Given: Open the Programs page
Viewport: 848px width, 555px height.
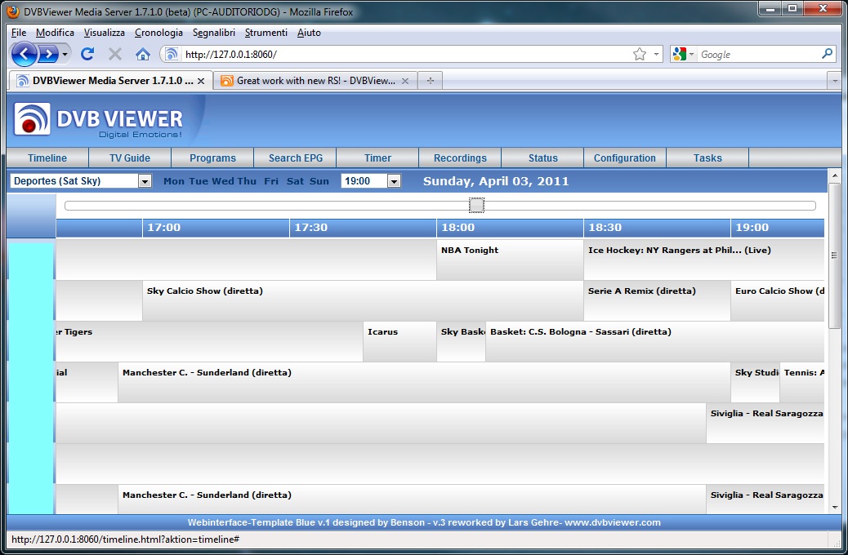Looking at the screenshot, I should click(212, 158).
